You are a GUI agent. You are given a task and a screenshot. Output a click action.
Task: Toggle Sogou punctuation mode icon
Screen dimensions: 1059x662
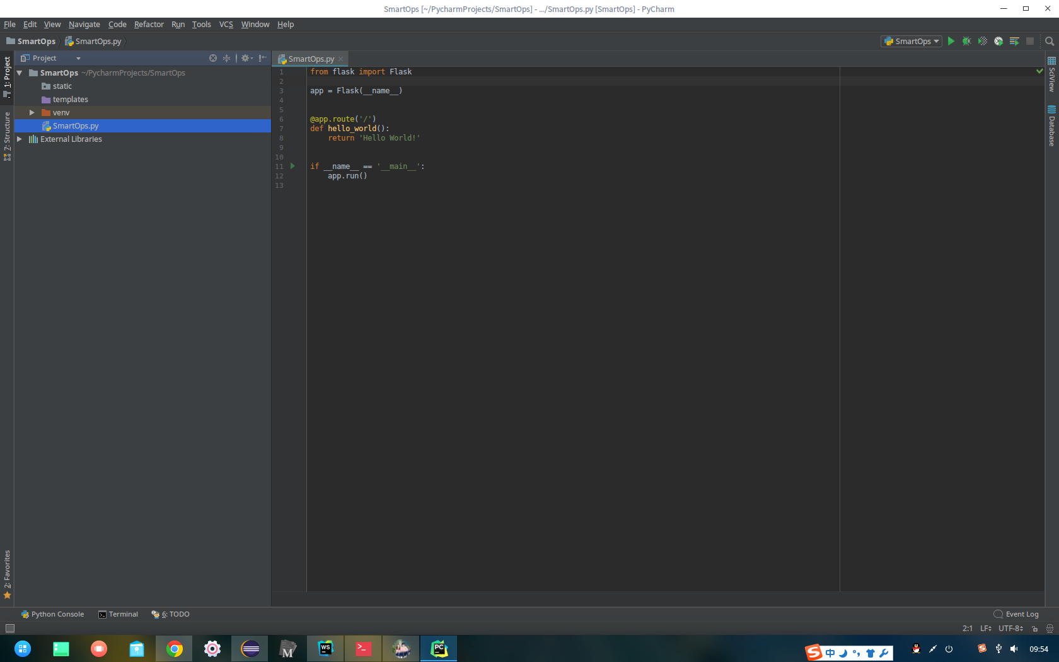click(x=856, y=653)
